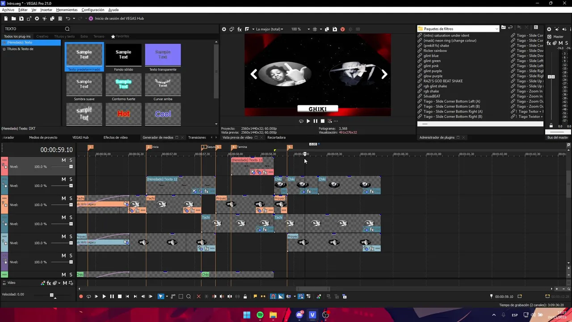Image resolution: width=572 pixels, height=322 pixels.
Task: Toggle the enable snapping magnet icon
Action: pyautogui.click(x=273, y=297)
